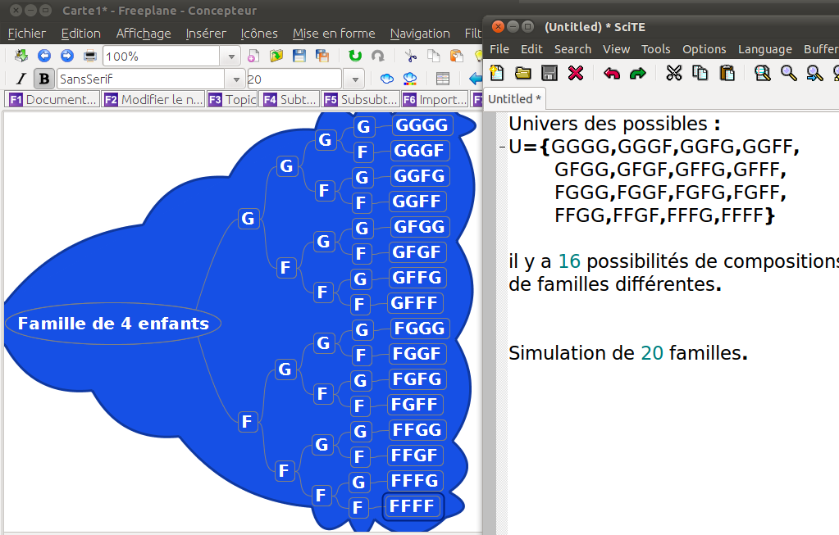The image size is (839, 535).
Task: Select the Famille de 4 enfants root node
Action: 113,324
